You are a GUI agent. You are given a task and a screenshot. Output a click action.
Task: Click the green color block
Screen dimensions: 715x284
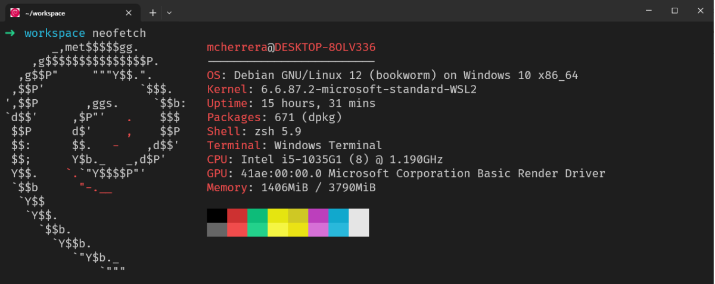(x=257, y=216)
